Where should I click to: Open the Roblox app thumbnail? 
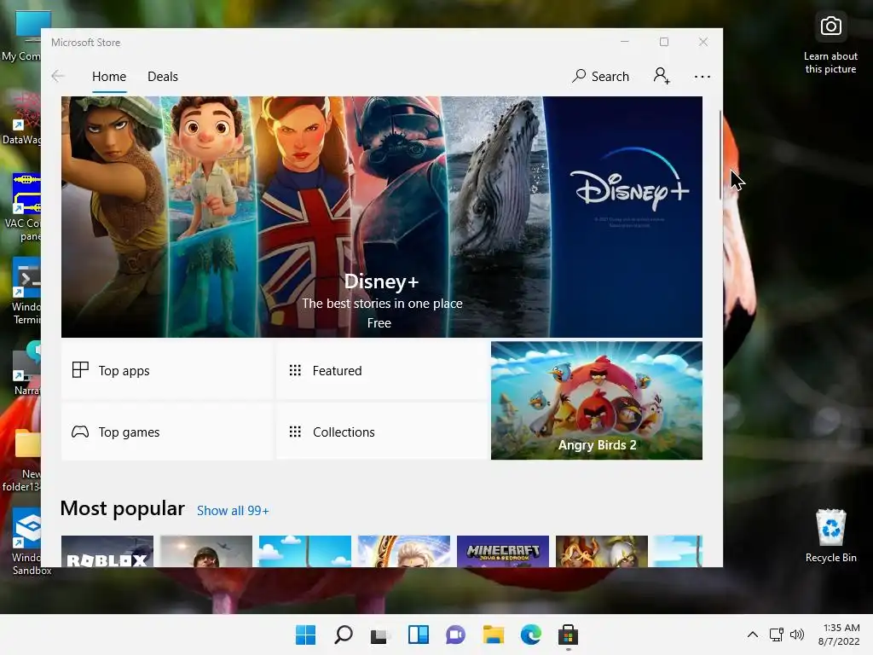[107, 552]
